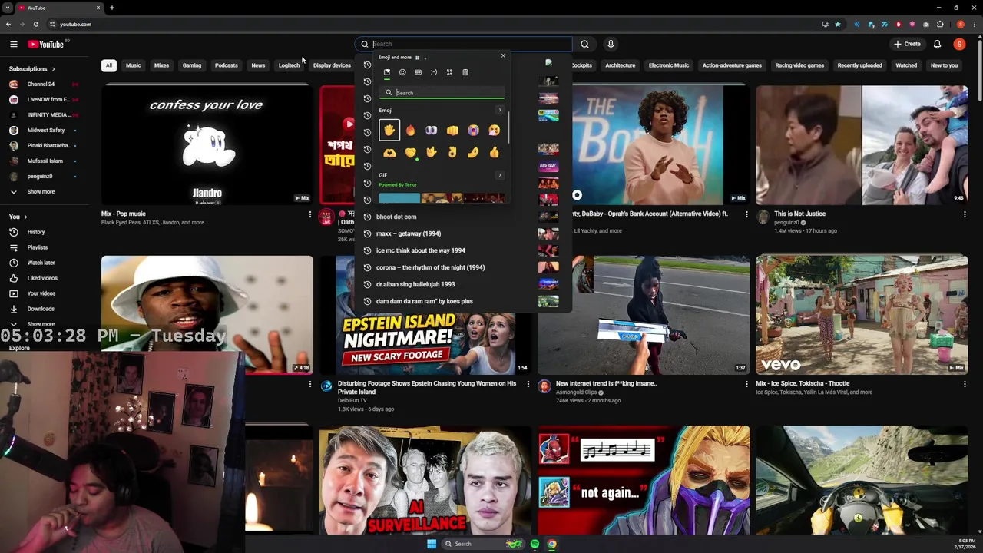Screen dimensions: 983x553
Task: Select the Electronic Music filter chip
Action: tap(669, 65)
